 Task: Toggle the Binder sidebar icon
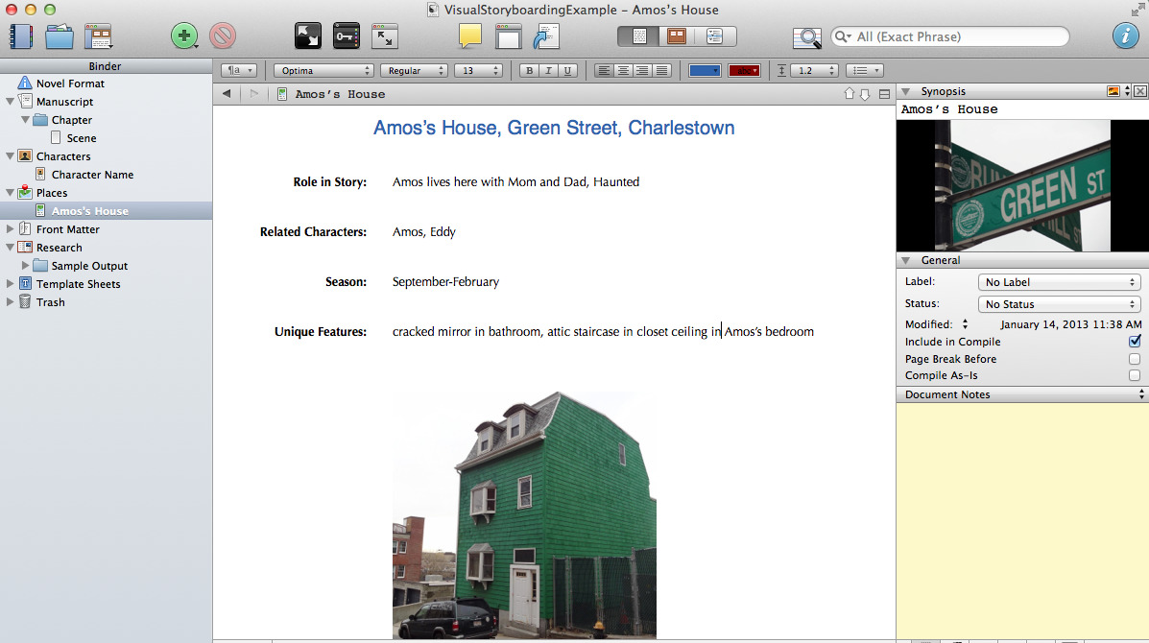point(21,36)
